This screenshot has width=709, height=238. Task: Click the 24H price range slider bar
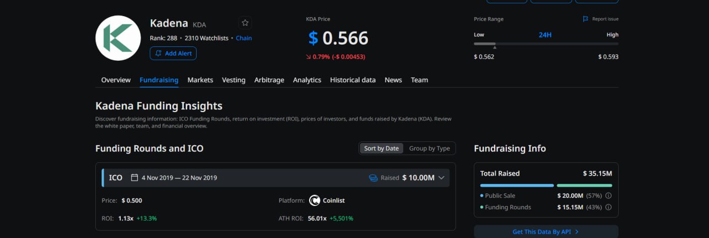pyautogui.click(x=546, y=44)
